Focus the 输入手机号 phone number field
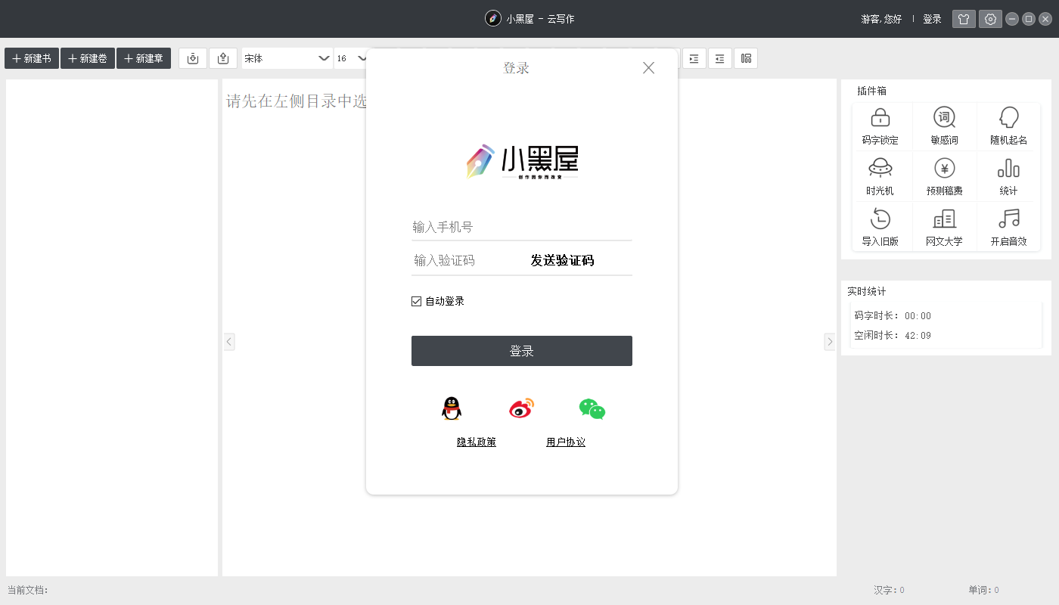The image size is (1059, 605). point(522,227)
